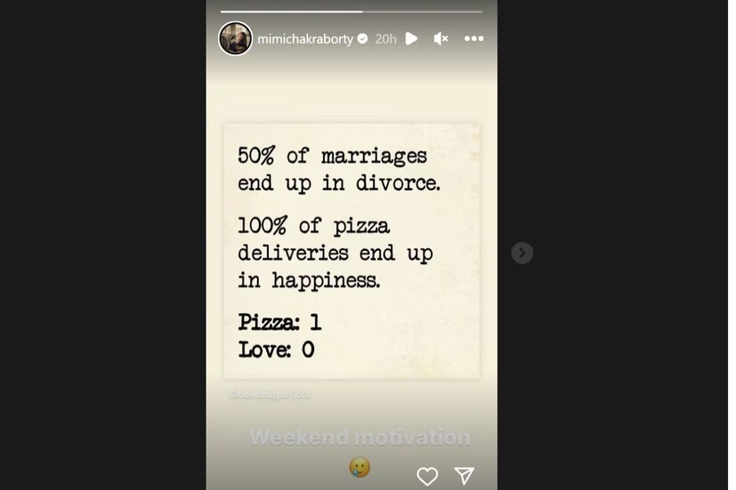This screenshot has width=736, height=490.
Task: Click the "50% of marriages" text line
Action: [332, 156]
